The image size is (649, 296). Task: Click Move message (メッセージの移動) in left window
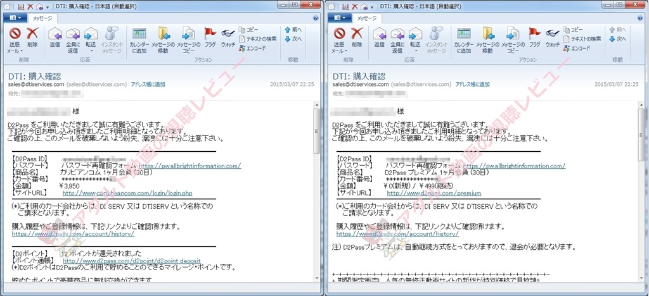tap(164, 40)
